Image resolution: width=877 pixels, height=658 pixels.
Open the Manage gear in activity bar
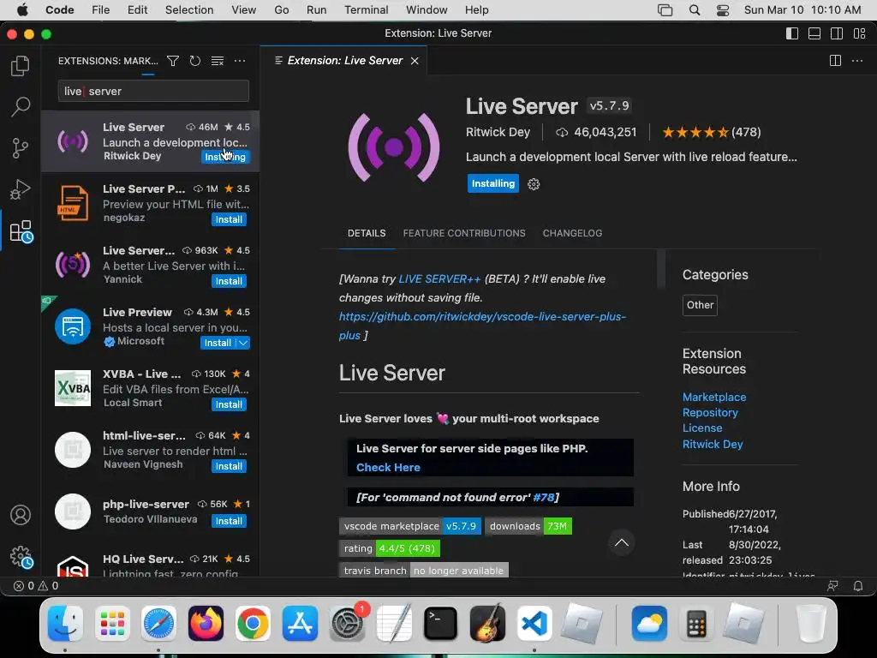tap(21, 557)
